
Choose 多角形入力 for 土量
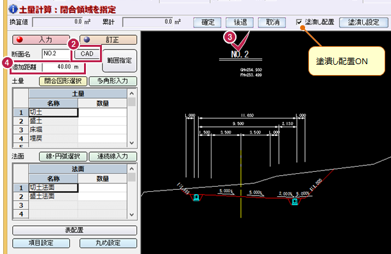(x=113, y=81)
